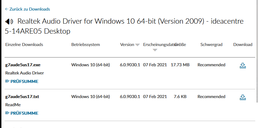
Task: Click the Version column header label
Action: point(127,44)
